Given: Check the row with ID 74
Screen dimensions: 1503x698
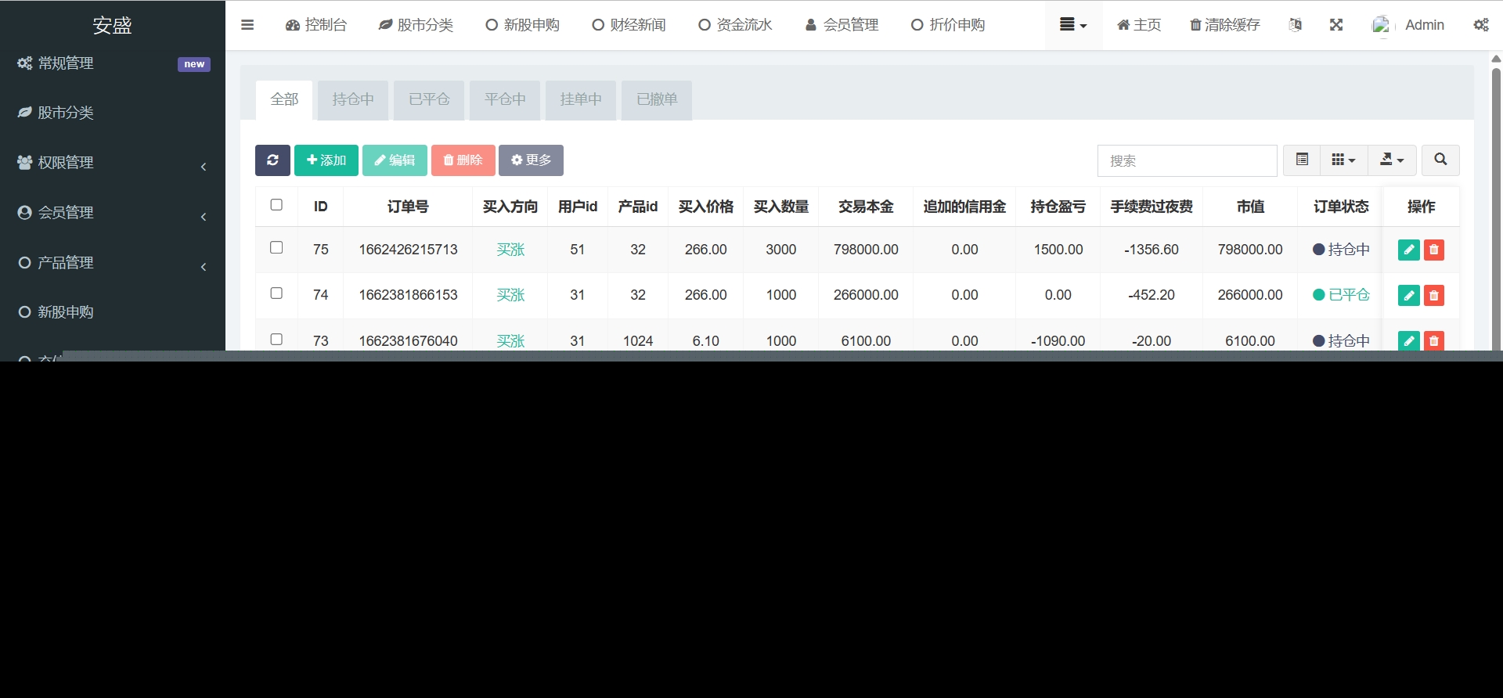Looking at the screenshot, I should [276, 293].
